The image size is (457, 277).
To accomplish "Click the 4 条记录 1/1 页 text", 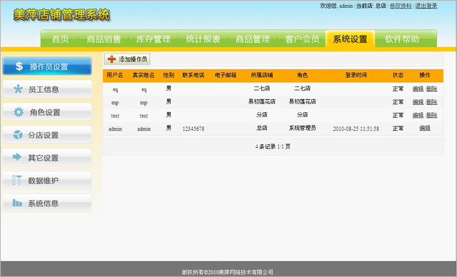I will [x=273, y=146].
